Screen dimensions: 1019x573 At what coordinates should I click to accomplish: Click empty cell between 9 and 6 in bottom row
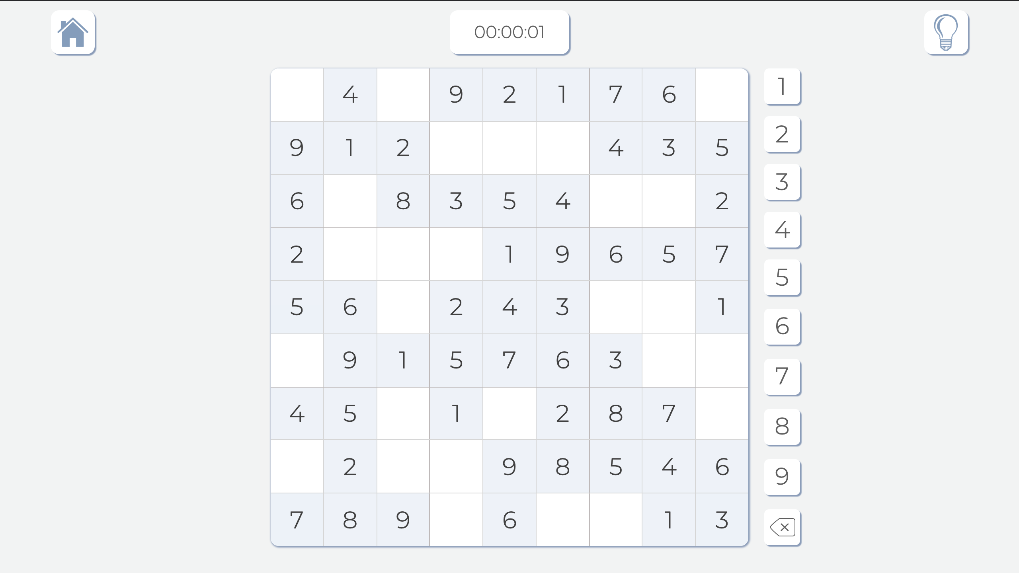456,520
